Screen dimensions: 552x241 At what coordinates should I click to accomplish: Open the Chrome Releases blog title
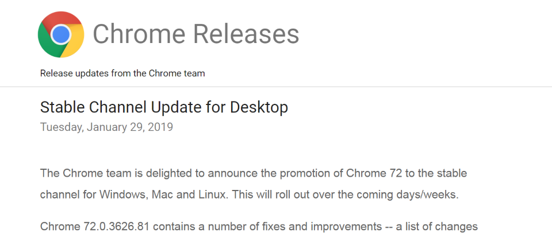pos(195,34)
